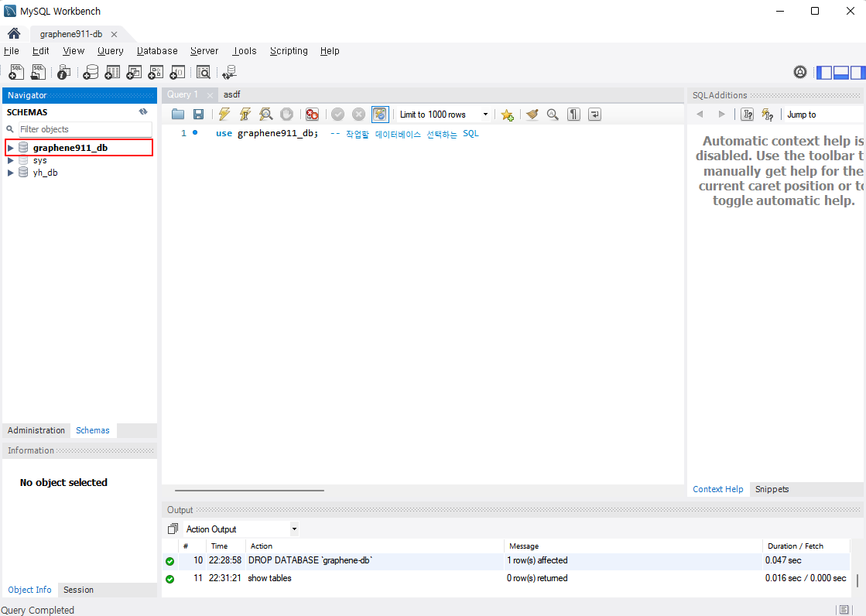Run EXPLAIN on statement under cursor

265,115
